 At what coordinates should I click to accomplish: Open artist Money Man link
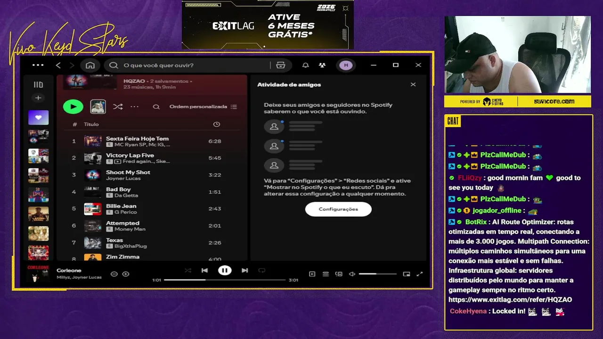pyautogui.click(x=130, y=229)
